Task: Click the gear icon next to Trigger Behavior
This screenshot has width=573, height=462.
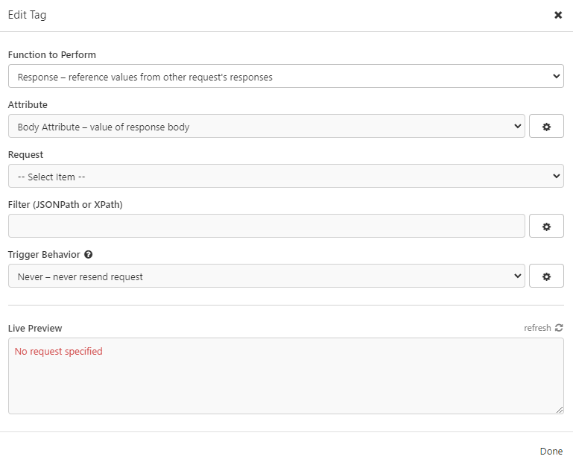Action: point(546,276)
